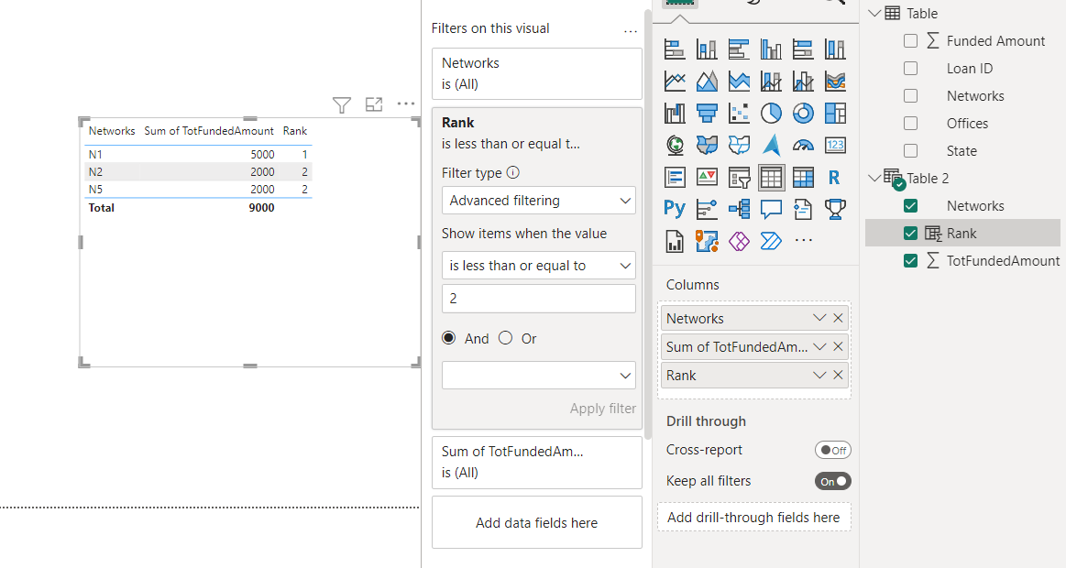Image resolution: width=1066 pixels, height=568 pixels.
Task: Select the And radio button
Action: tap(449, 338)
